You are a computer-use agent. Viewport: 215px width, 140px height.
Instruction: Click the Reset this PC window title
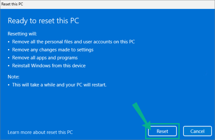[x=12, y=4]
